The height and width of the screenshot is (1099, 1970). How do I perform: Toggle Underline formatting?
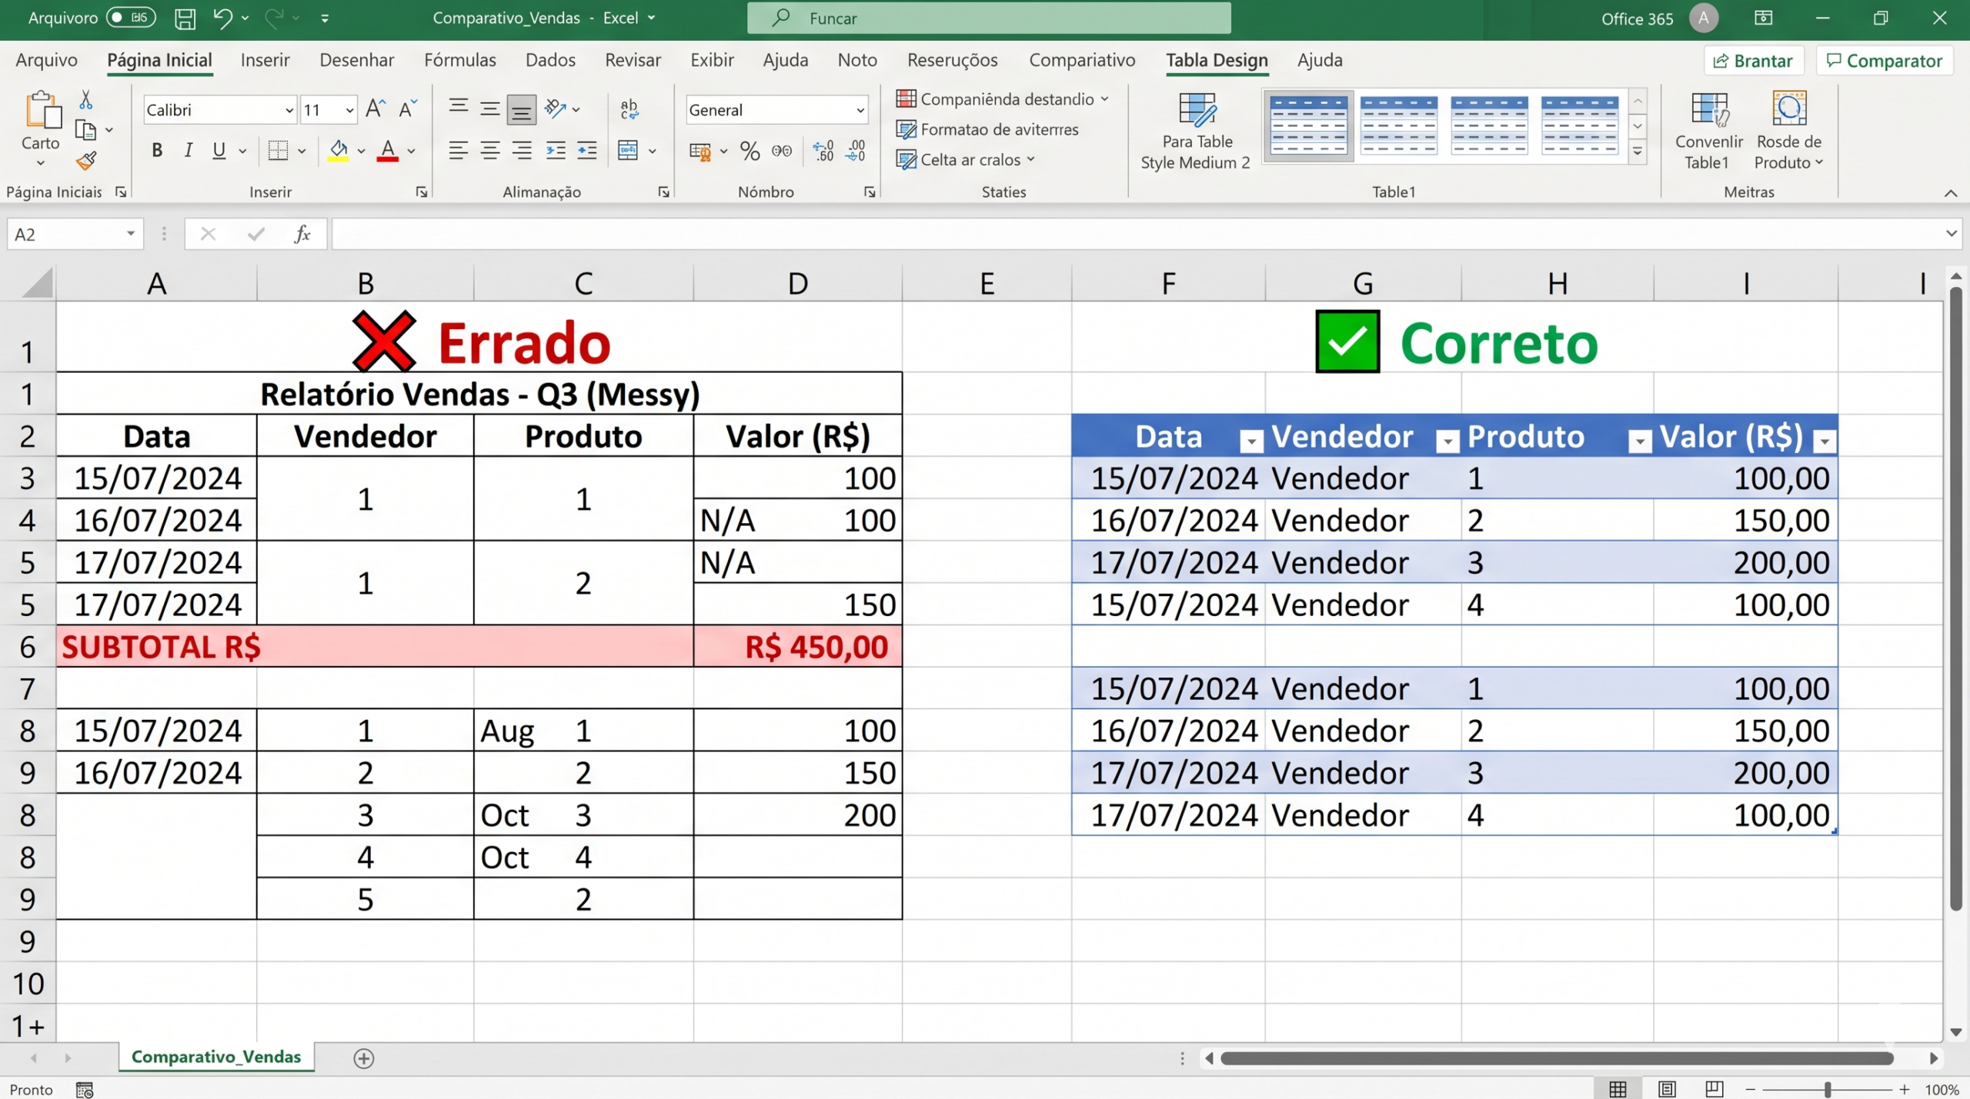coord(219,151)
